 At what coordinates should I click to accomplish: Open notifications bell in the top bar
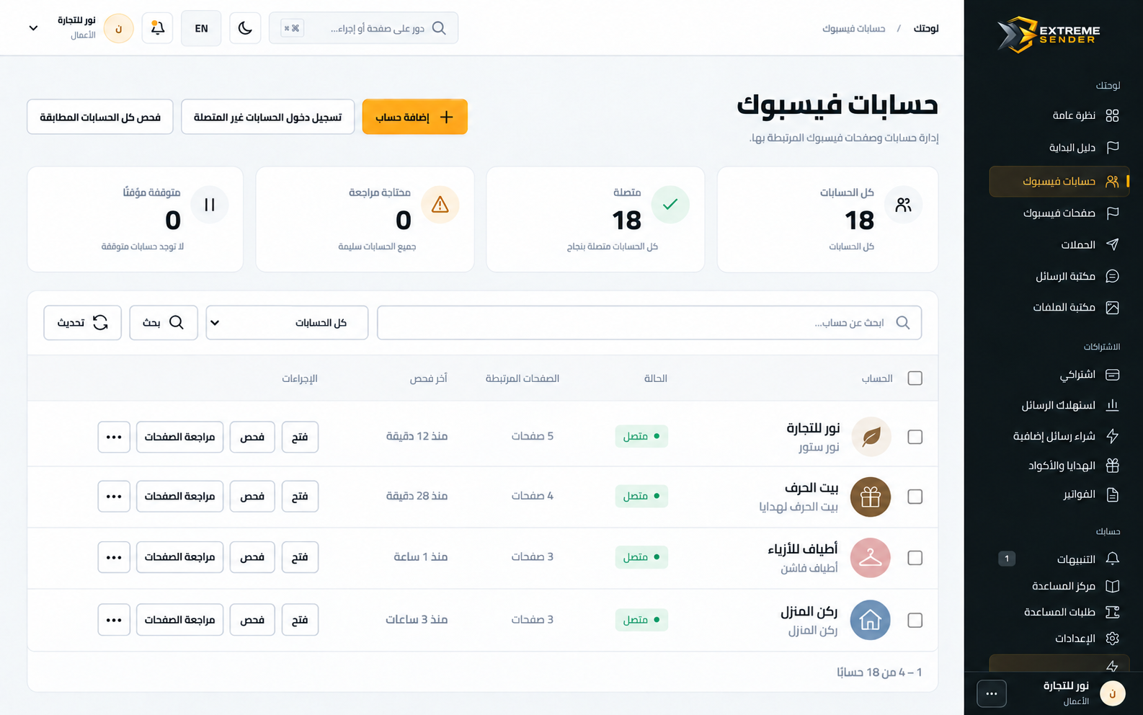[x=157, y=28]
